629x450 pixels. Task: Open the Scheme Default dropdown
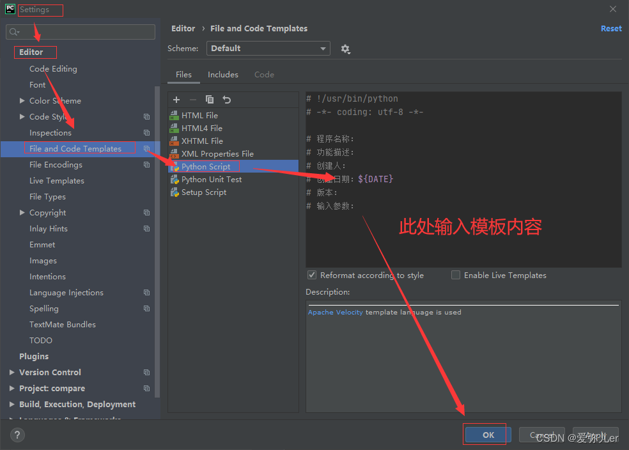(x=268, y=48)
